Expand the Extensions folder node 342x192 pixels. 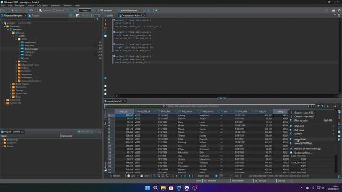(11, 87)
